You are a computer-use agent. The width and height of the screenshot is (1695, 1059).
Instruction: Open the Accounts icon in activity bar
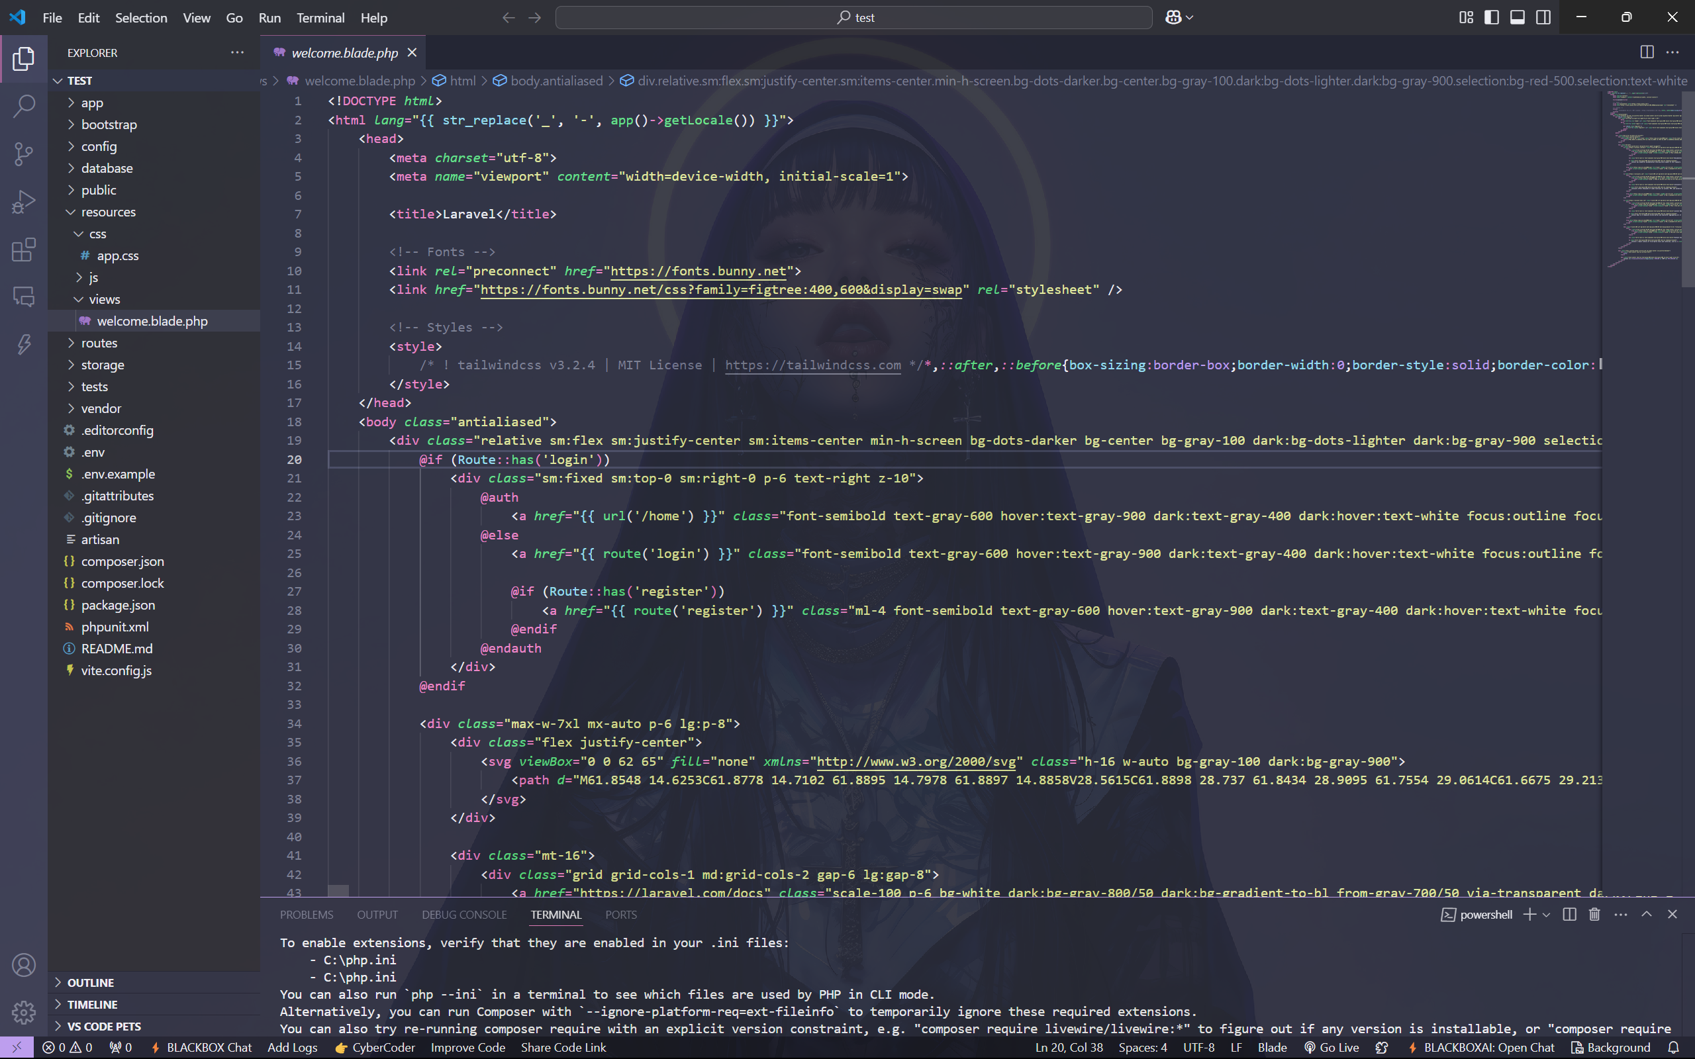point(24,964)
